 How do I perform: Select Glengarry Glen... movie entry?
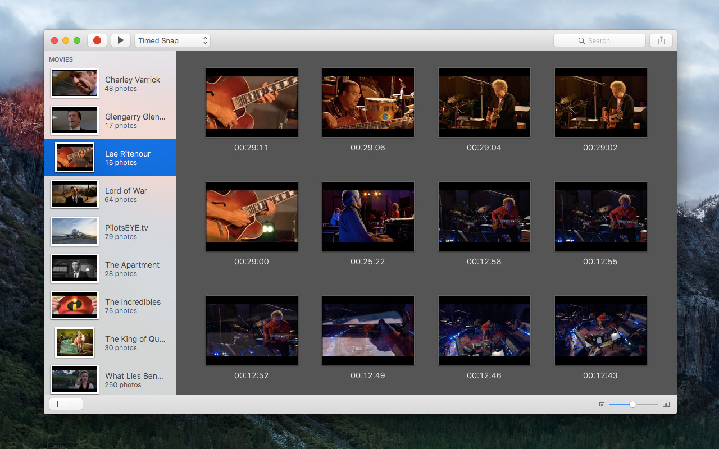click(x=110, y=121)
